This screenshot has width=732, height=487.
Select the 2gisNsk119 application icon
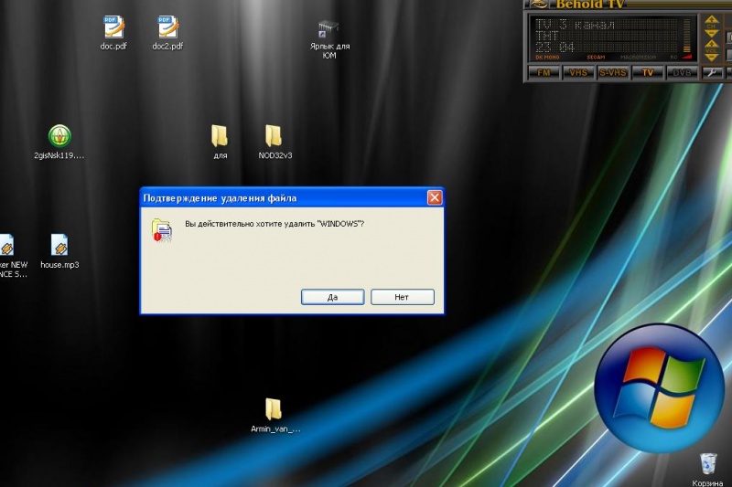(x=59, y=143)
